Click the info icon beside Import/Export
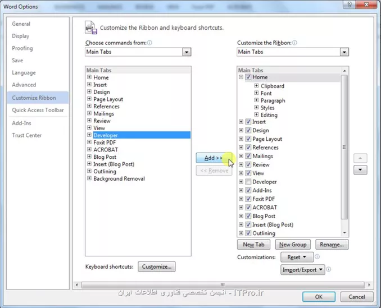The width and height of the screenshot is (381, 308). click(x=329, y=269)
